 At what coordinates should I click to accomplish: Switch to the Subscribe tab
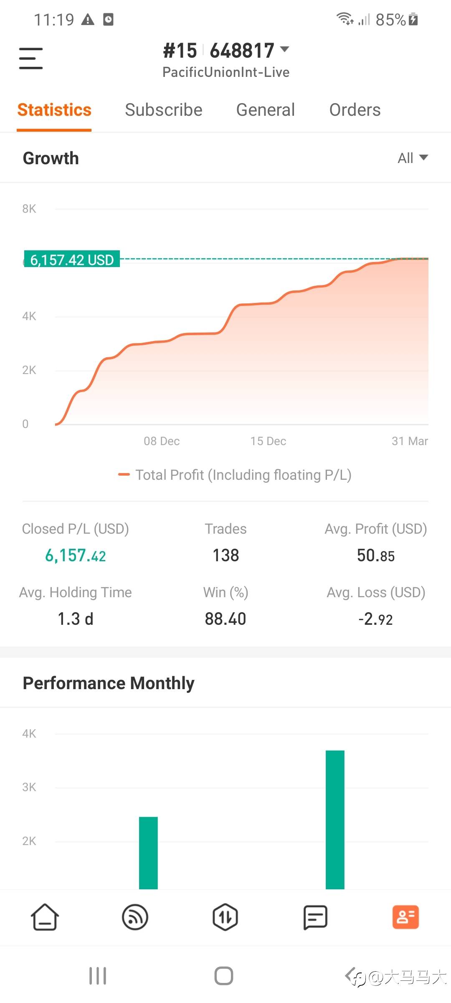click(x=163, y=110)
